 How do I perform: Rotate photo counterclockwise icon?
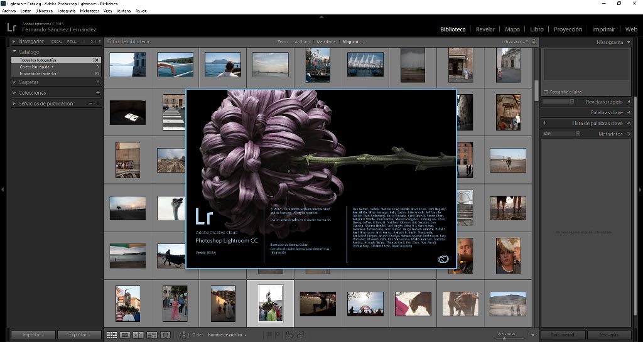coord(290,335)
